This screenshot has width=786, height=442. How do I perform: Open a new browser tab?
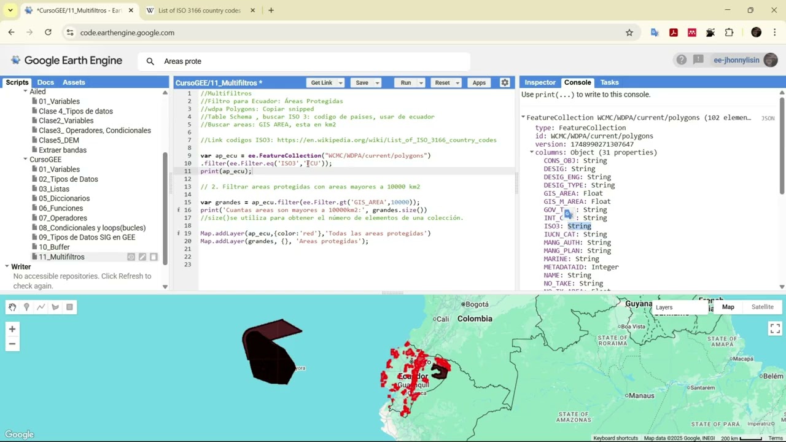pyautogui.click(x=271, y=10)
